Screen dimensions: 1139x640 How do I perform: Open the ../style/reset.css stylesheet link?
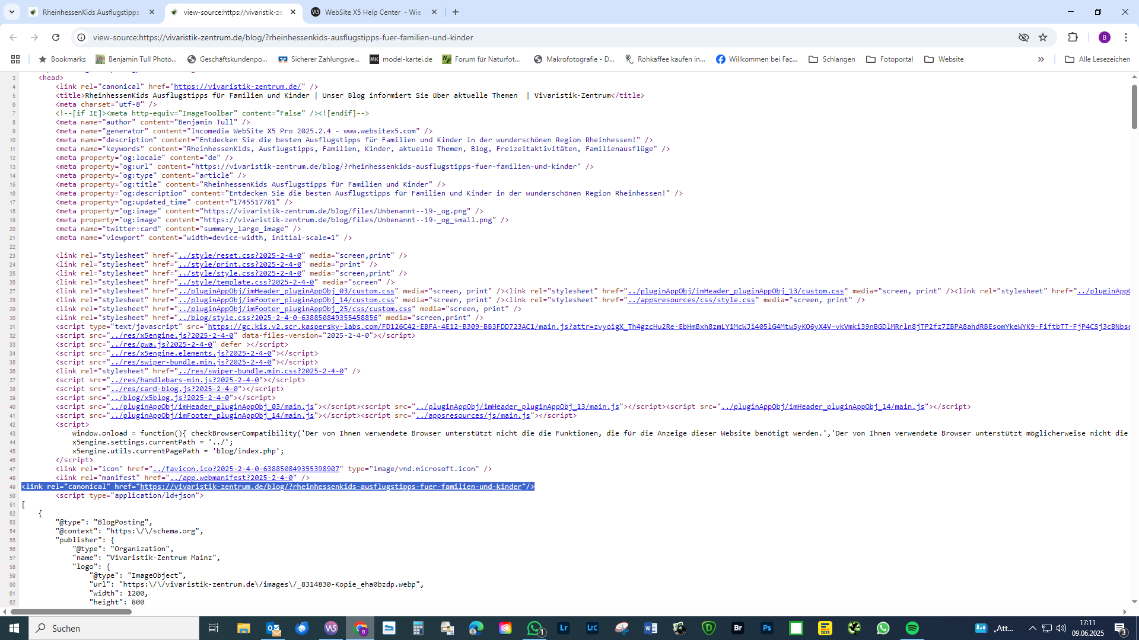click(240, 255)
